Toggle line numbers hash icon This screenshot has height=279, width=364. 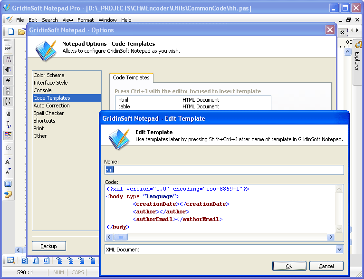click(x=8, y=80)
